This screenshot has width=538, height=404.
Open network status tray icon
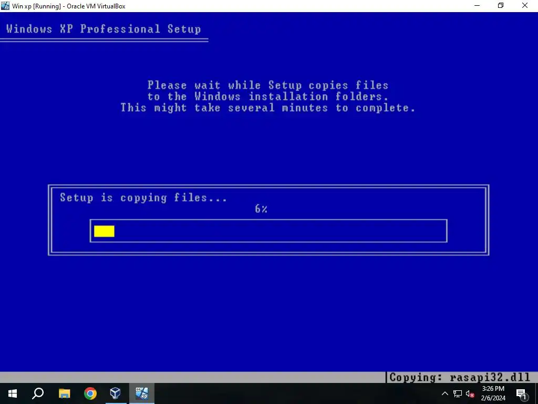pos(458,393)
